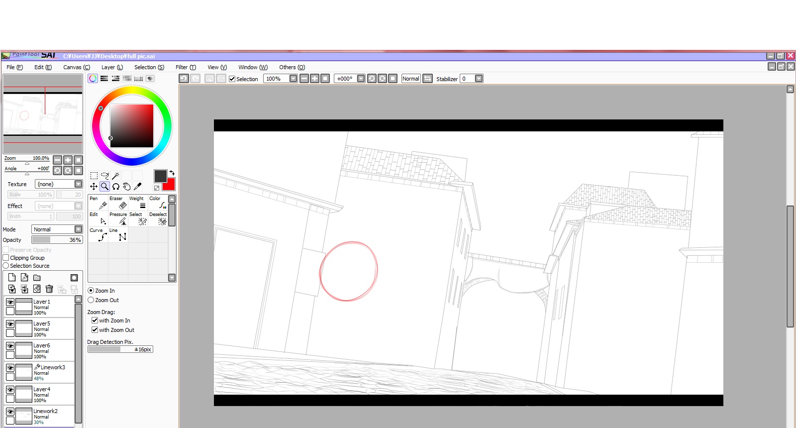The width and height of the screenshot is (796, 428).
Task: Select the Lineworks3 layer
Action: pos(50,372)
